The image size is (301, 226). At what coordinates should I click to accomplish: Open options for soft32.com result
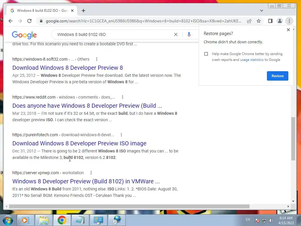click(x=96, y=59)
